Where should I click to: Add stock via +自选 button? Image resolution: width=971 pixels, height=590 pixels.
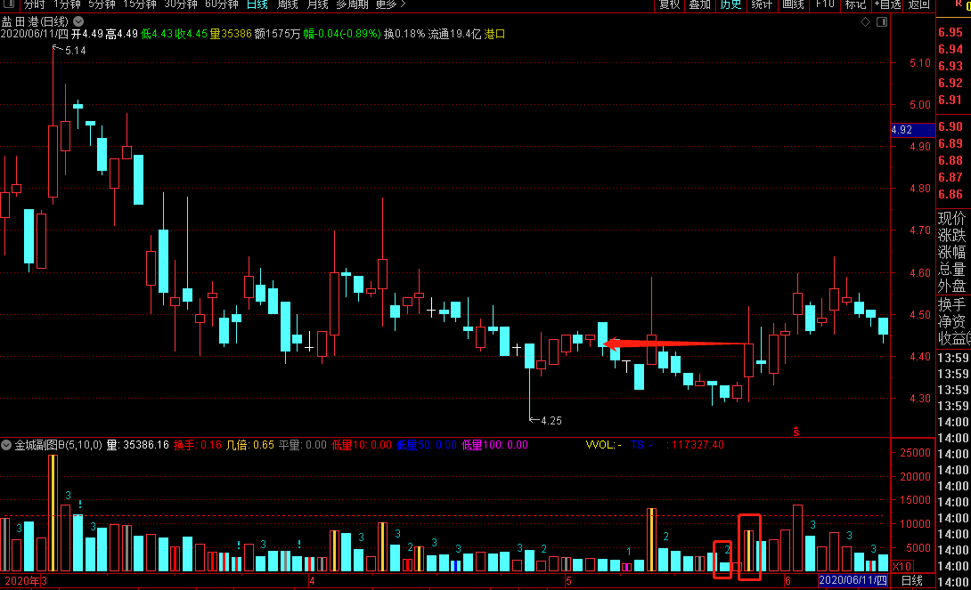(887, 4)
